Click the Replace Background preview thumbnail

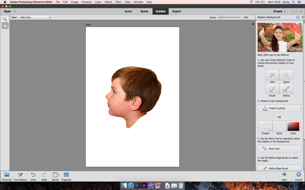280,37
